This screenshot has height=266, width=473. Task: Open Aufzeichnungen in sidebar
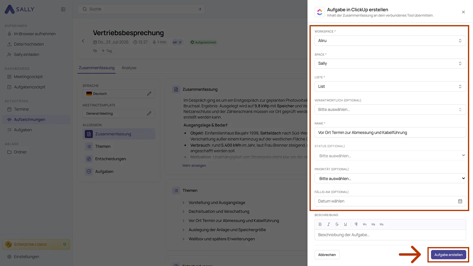point(36,119)
